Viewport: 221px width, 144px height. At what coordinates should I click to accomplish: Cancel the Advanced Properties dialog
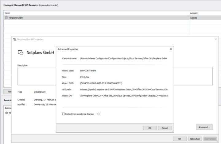165,128
